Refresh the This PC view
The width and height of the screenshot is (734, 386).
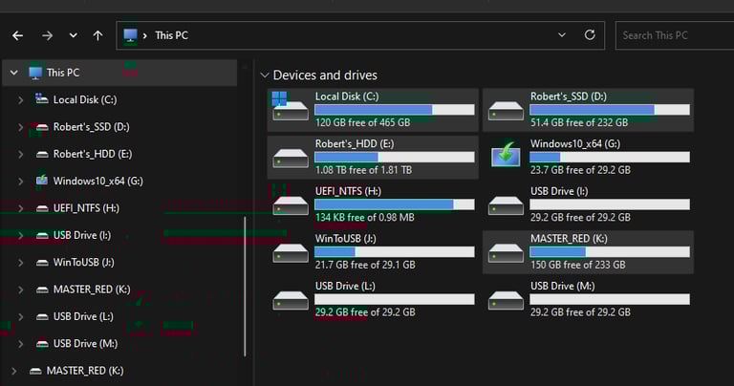point(590,35)
